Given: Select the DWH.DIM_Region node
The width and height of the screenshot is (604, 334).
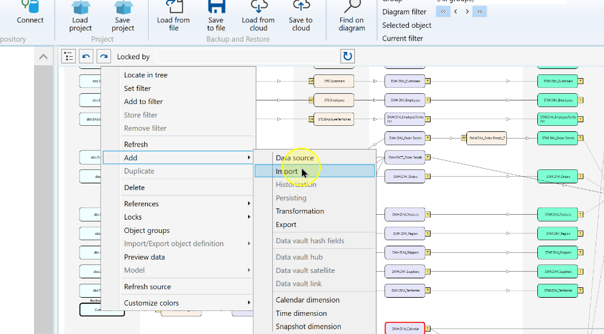Looking at the screenshot, I should pos(405,234).
